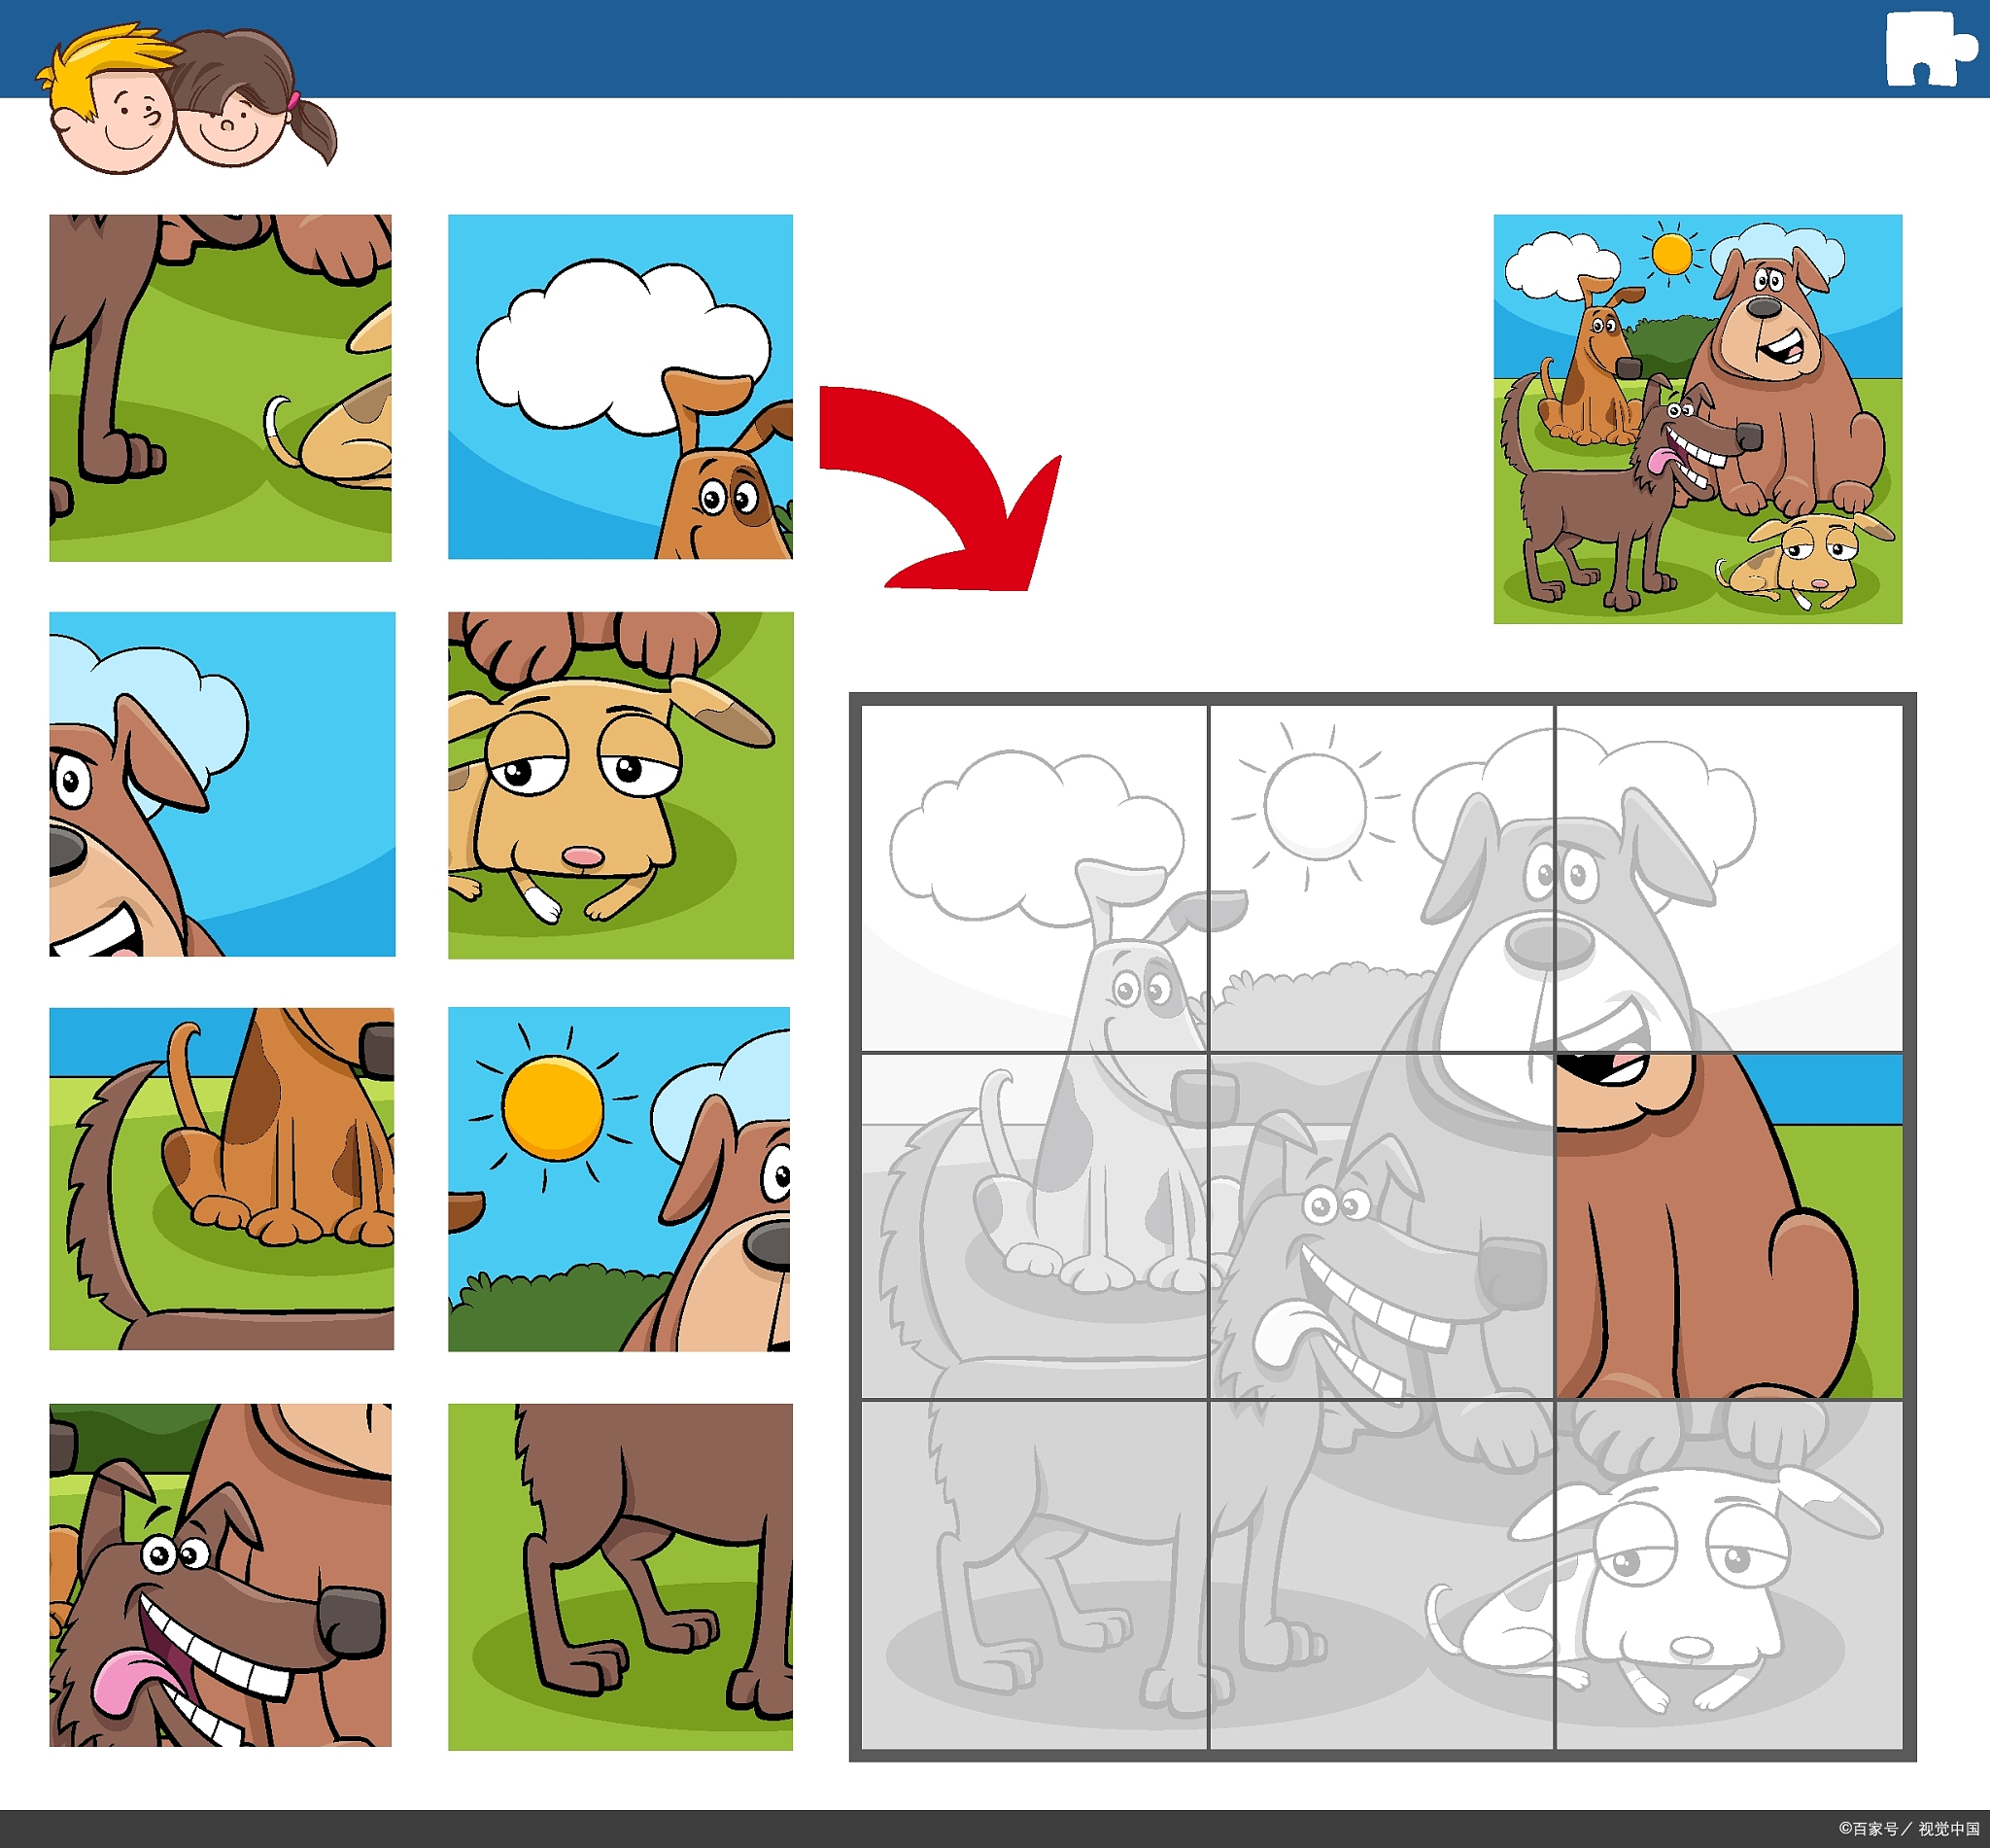Select the piece with brown dog's front leg
The width and height of the screenshot is (1990, 1848).
[221, 388]
